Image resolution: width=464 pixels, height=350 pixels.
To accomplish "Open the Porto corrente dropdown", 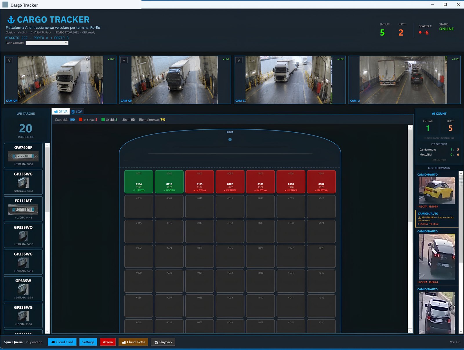I will [47, 43].
